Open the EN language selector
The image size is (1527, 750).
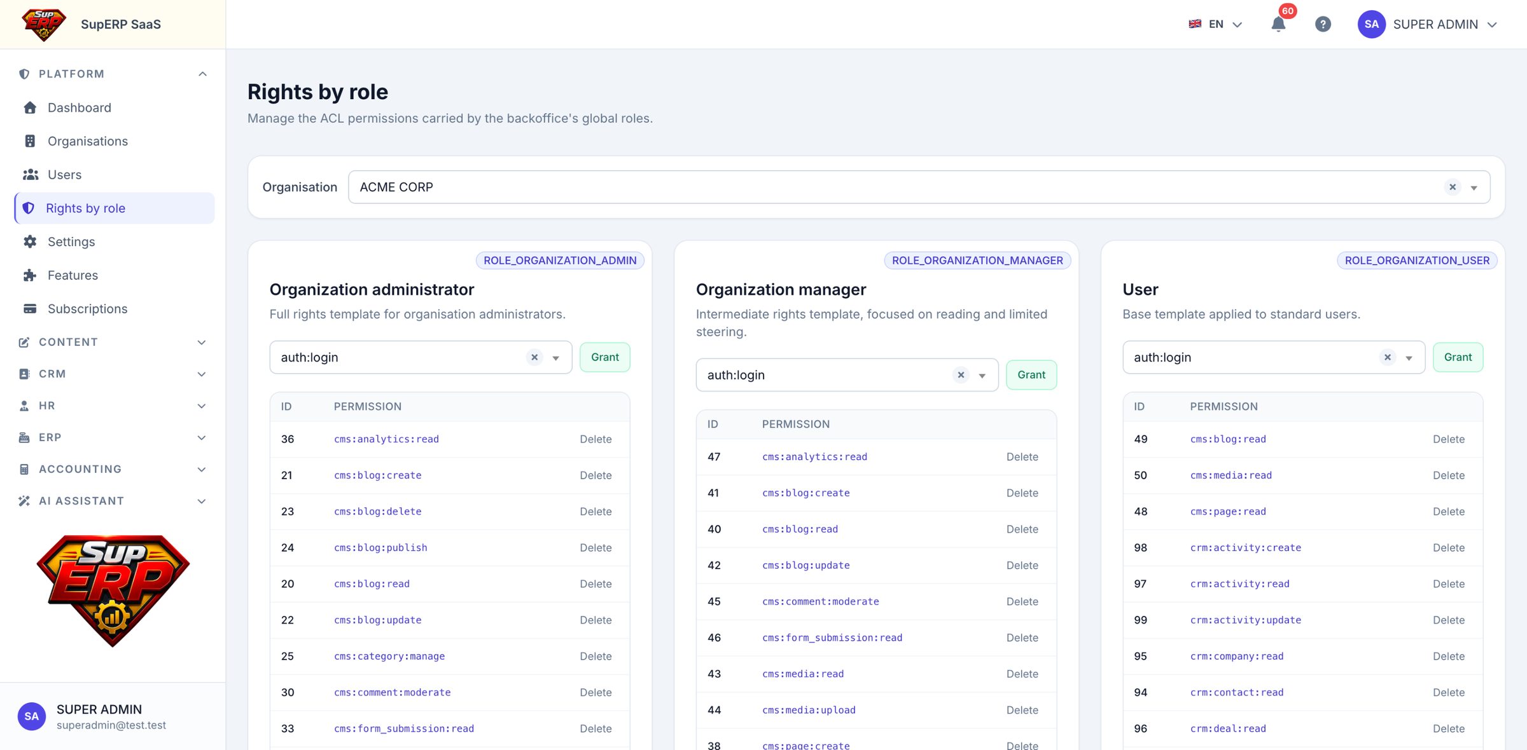point(1215,24)
